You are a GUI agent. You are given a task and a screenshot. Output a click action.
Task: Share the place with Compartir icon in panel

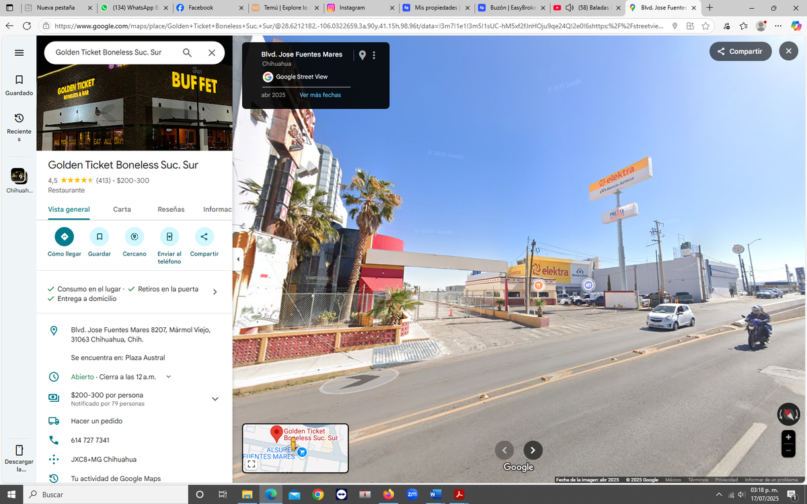tap(204, 237)
